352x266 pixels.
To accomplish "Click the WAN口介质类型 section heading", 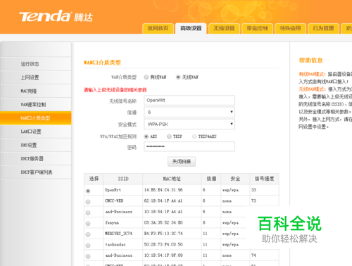I will coord(102,63).
